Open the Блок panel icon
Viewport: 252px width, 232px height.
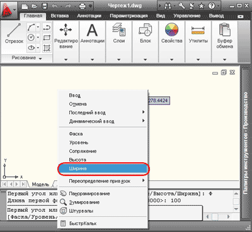click(x=146, y=30)
